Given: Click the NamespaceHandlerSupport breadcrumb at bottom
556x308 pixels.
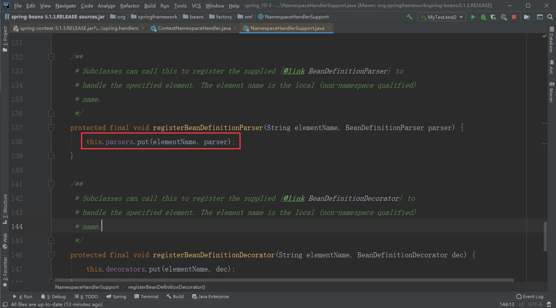Looking at the screenshot, I should pos(87,287).
